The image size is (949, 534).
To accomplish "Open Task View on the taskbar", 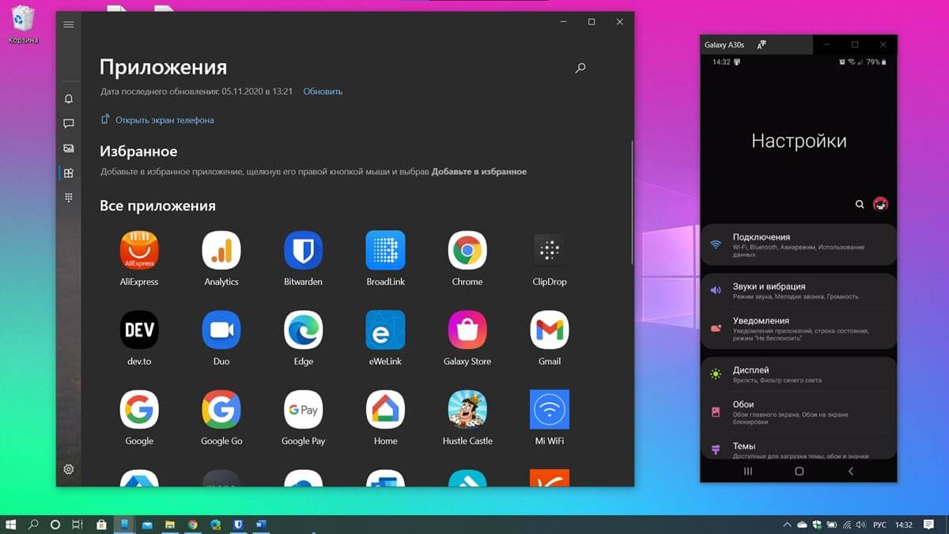I will 78,525.
